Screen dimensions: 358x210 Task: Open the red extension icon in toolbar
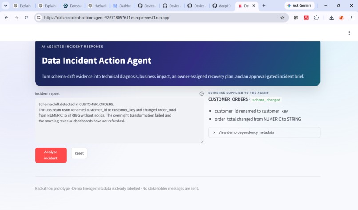pos(306,18)
